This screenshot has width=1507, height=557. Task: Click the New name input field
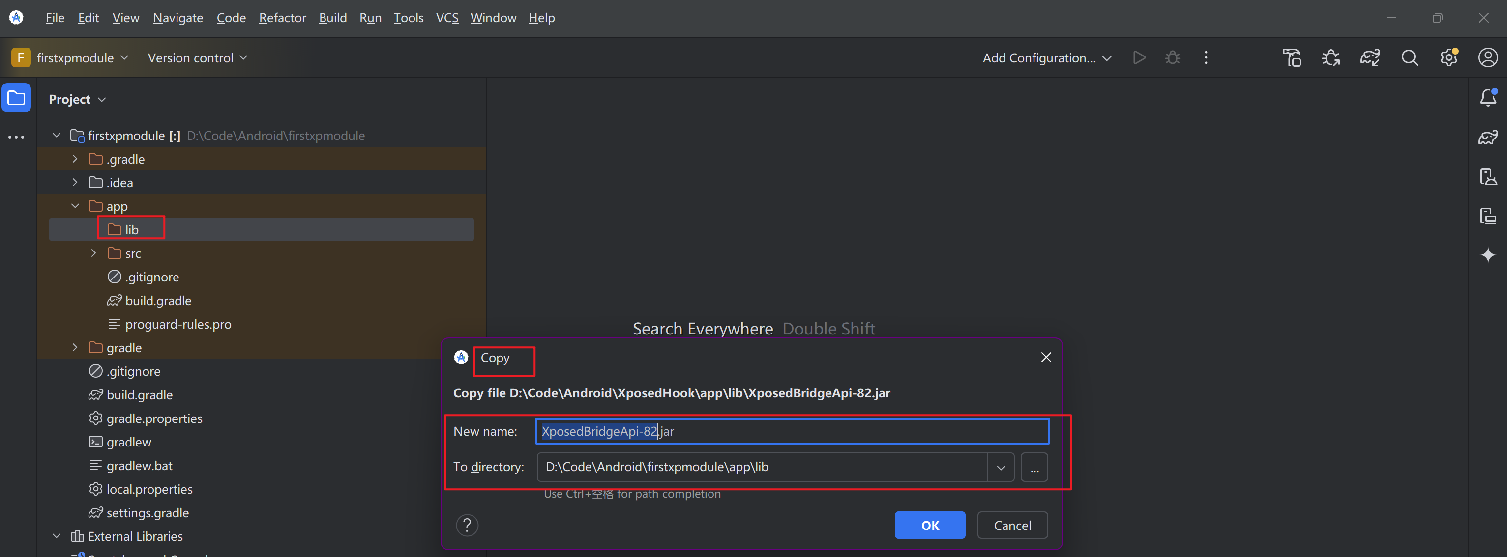click(x=792, y=431)
